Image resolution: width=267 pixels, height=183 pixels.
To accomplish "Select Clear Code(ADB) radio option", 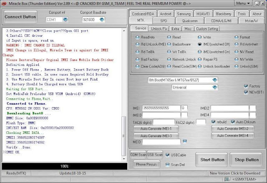I will pos(137,67).
